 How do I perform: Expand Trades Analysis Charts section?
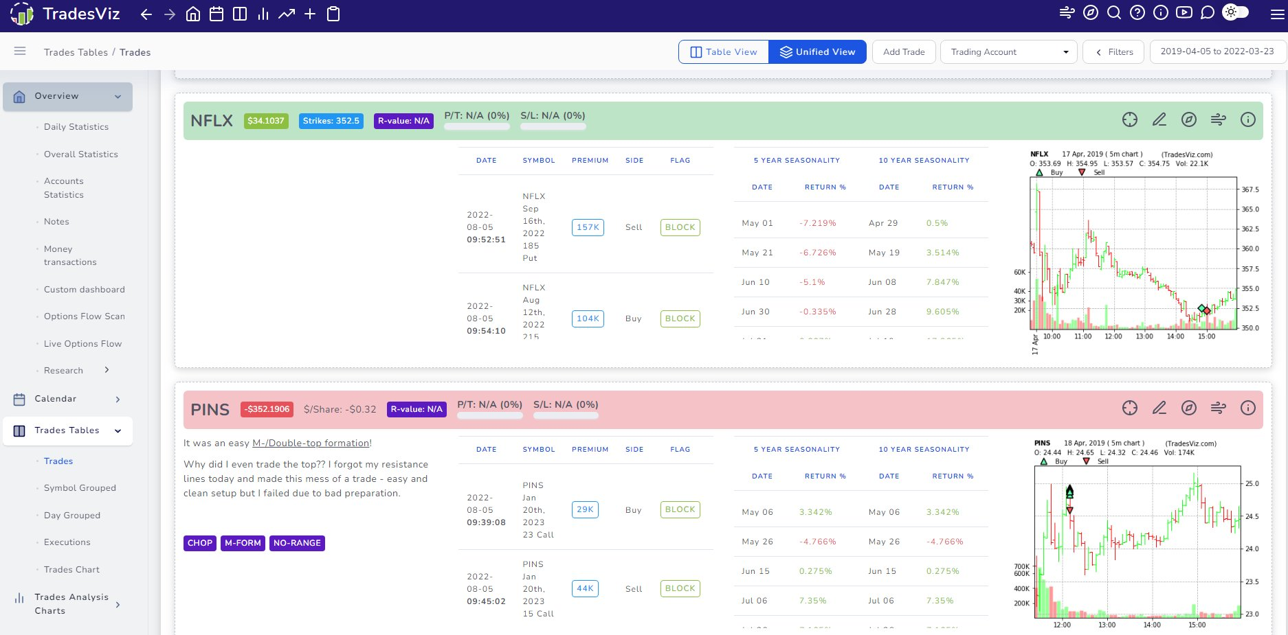tap(67, 604)
